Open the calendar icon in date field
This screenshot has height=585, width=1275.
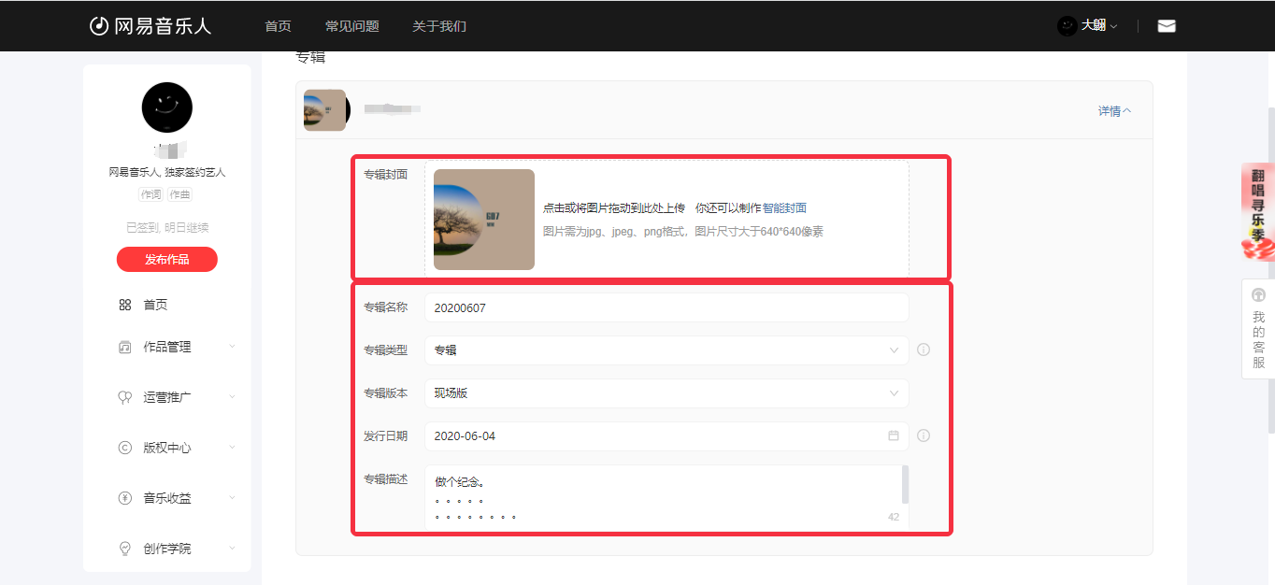[x=893, y=436]
